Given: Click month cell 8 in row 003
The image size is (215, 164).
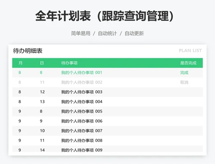Looking at the screenshot, I should pyautogui.click(x=20, y=92).
